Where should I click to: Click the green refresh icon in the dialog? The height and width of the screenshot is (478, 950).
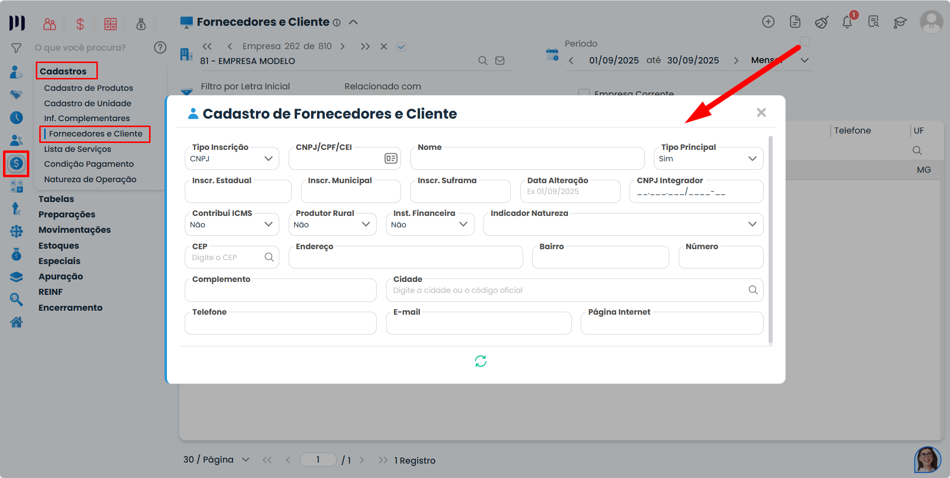tap(480, 361)
